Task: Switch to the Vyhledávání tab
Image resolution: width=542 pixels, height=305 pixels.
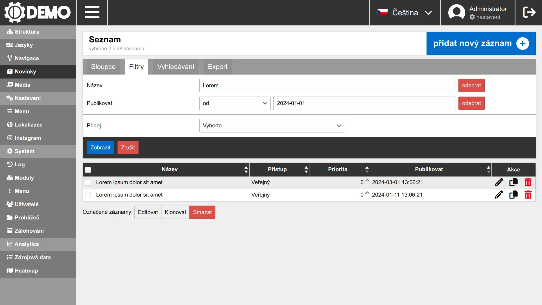Action: pyautogui.click(x=176, y=67)
